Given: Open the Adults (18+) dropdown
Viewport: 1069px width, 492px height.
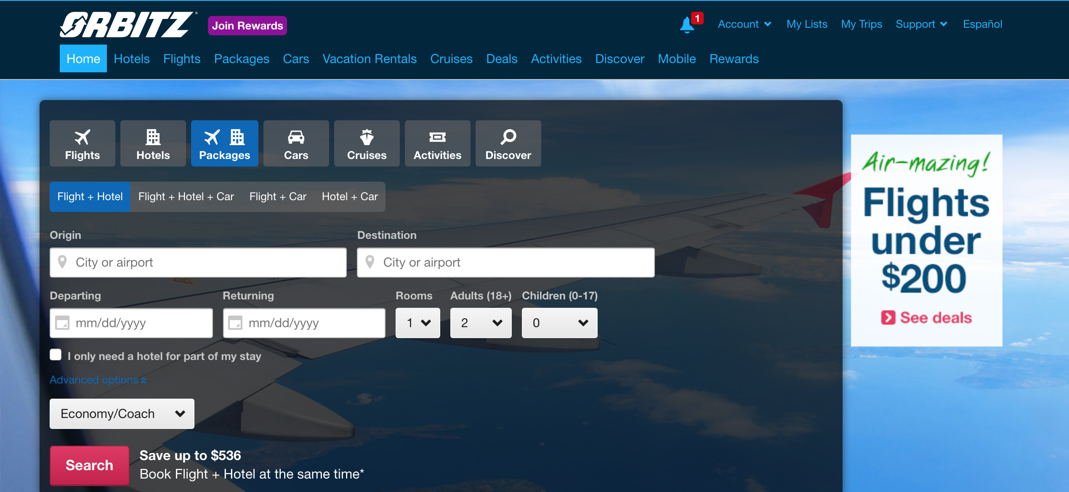Looking at the screenshot, I should click(481, 323).
